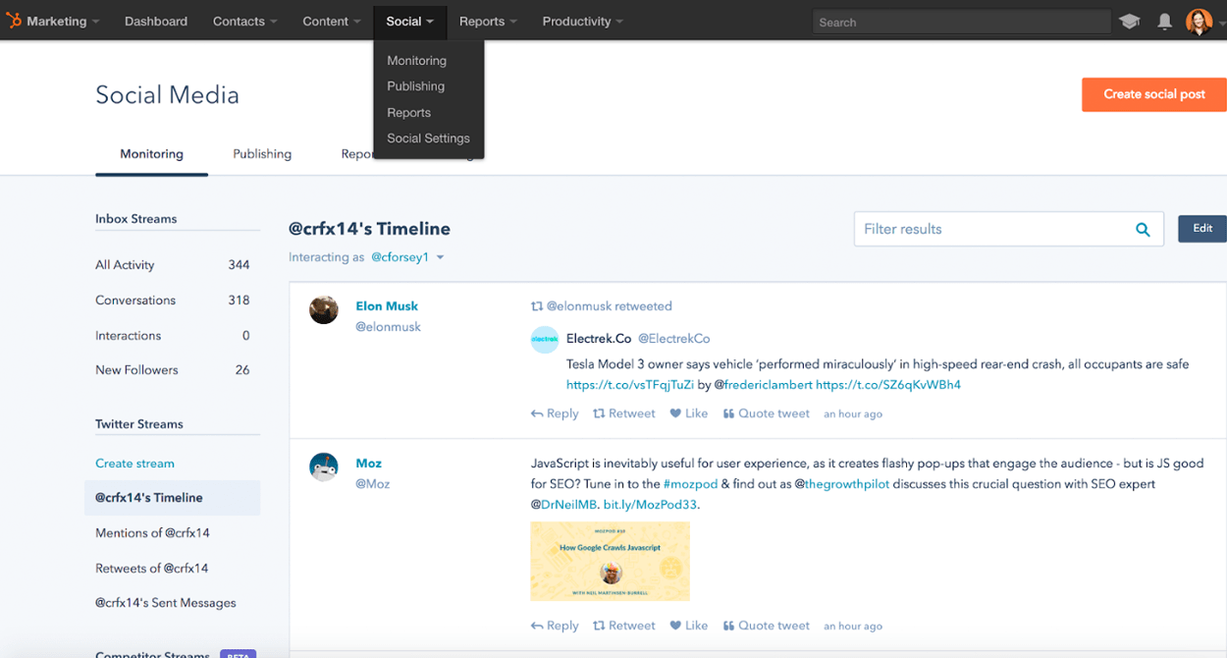The height and width of the screenshot is (658, 1227).
Task: Open the notifications bell
Action: 1164,22
